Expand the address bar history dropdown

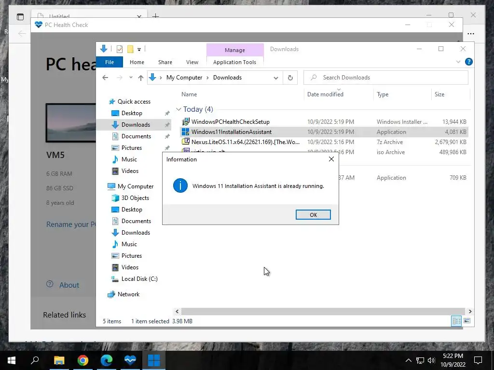tap(276, 78)
